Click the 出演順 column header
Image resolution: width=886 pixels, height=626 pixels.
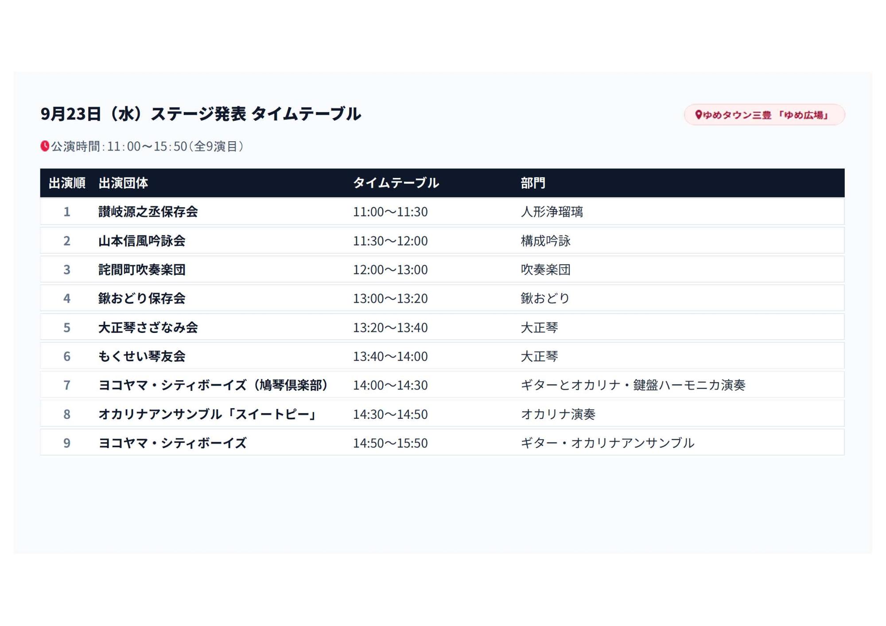[x=67, y=183]
